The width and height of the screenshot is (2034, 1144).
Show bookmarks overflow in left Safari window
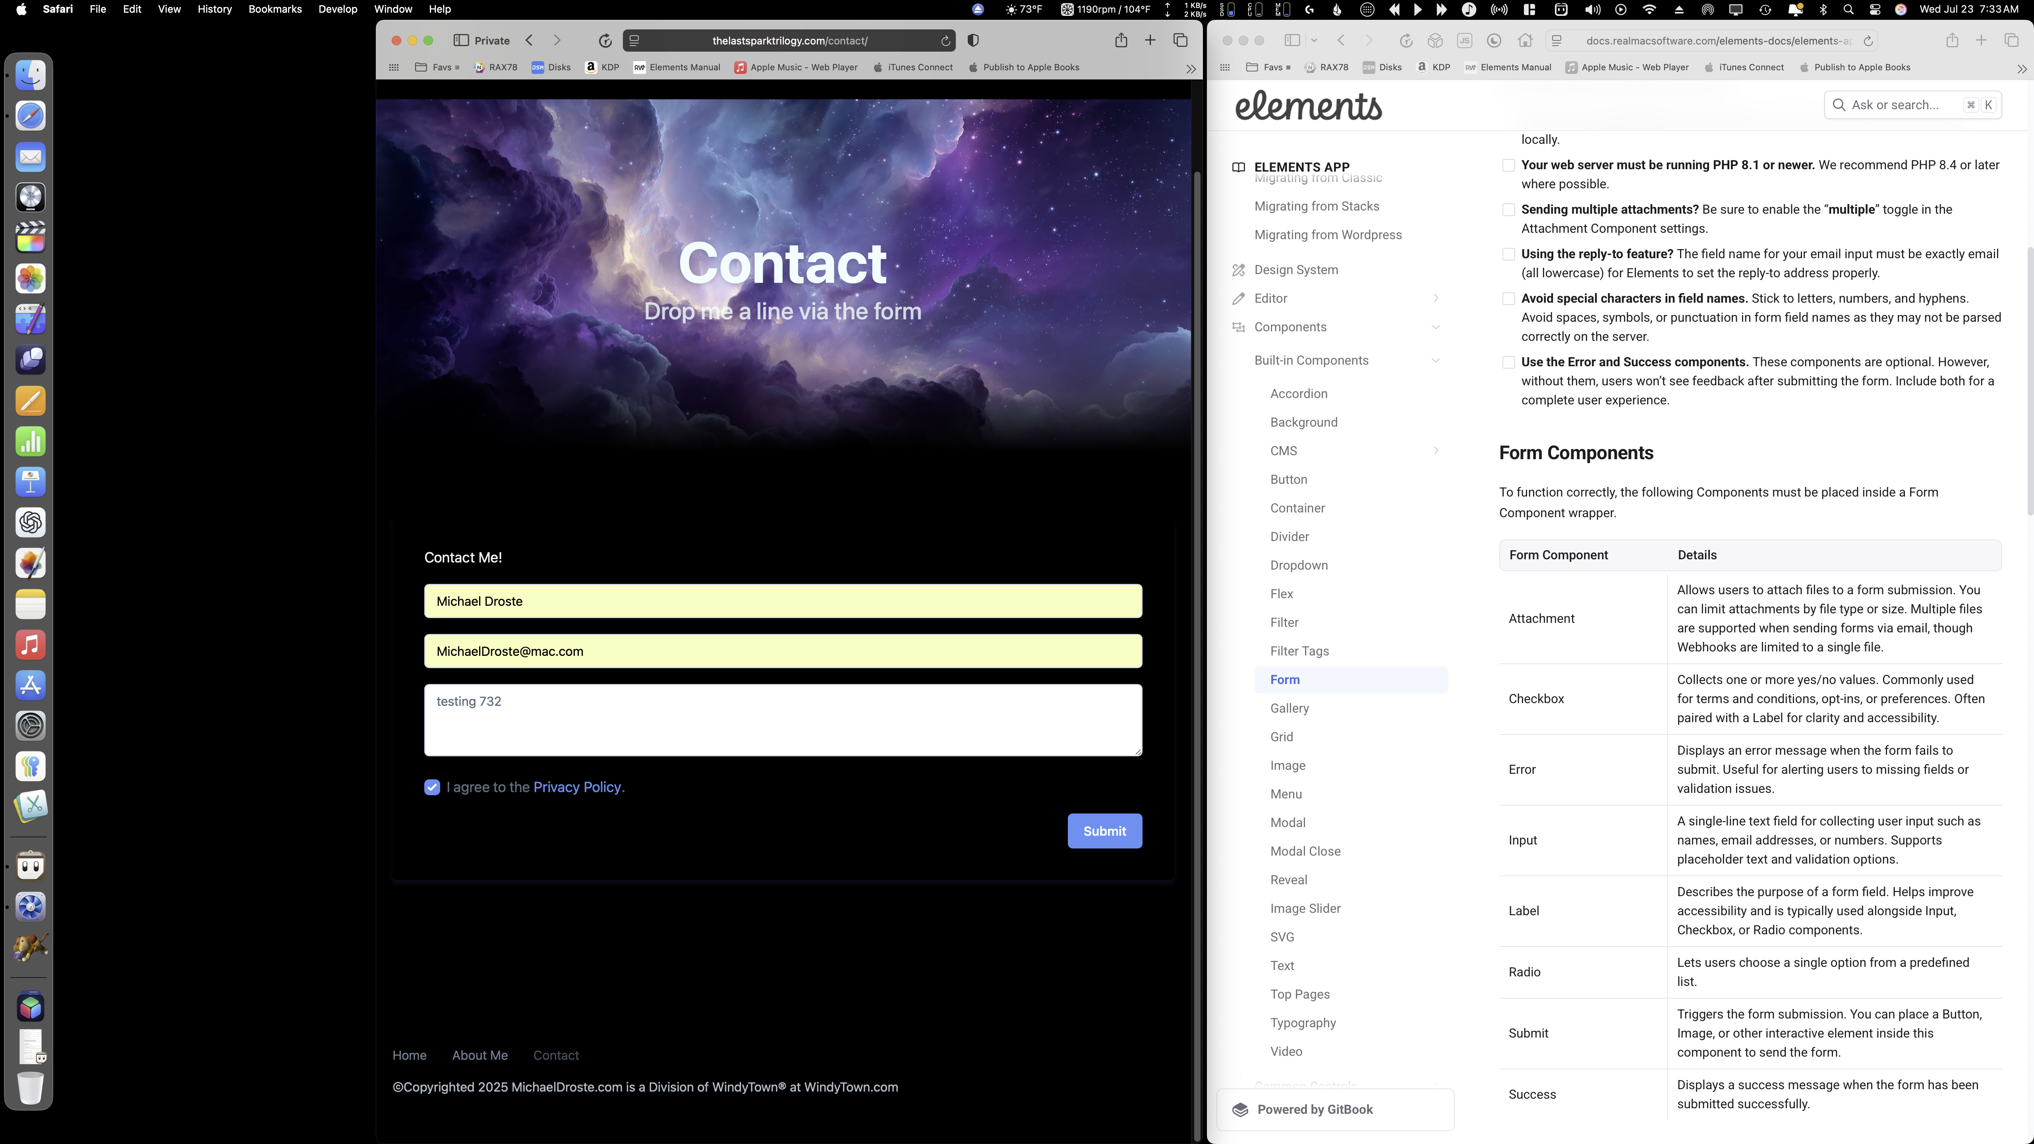(1191, 69)
